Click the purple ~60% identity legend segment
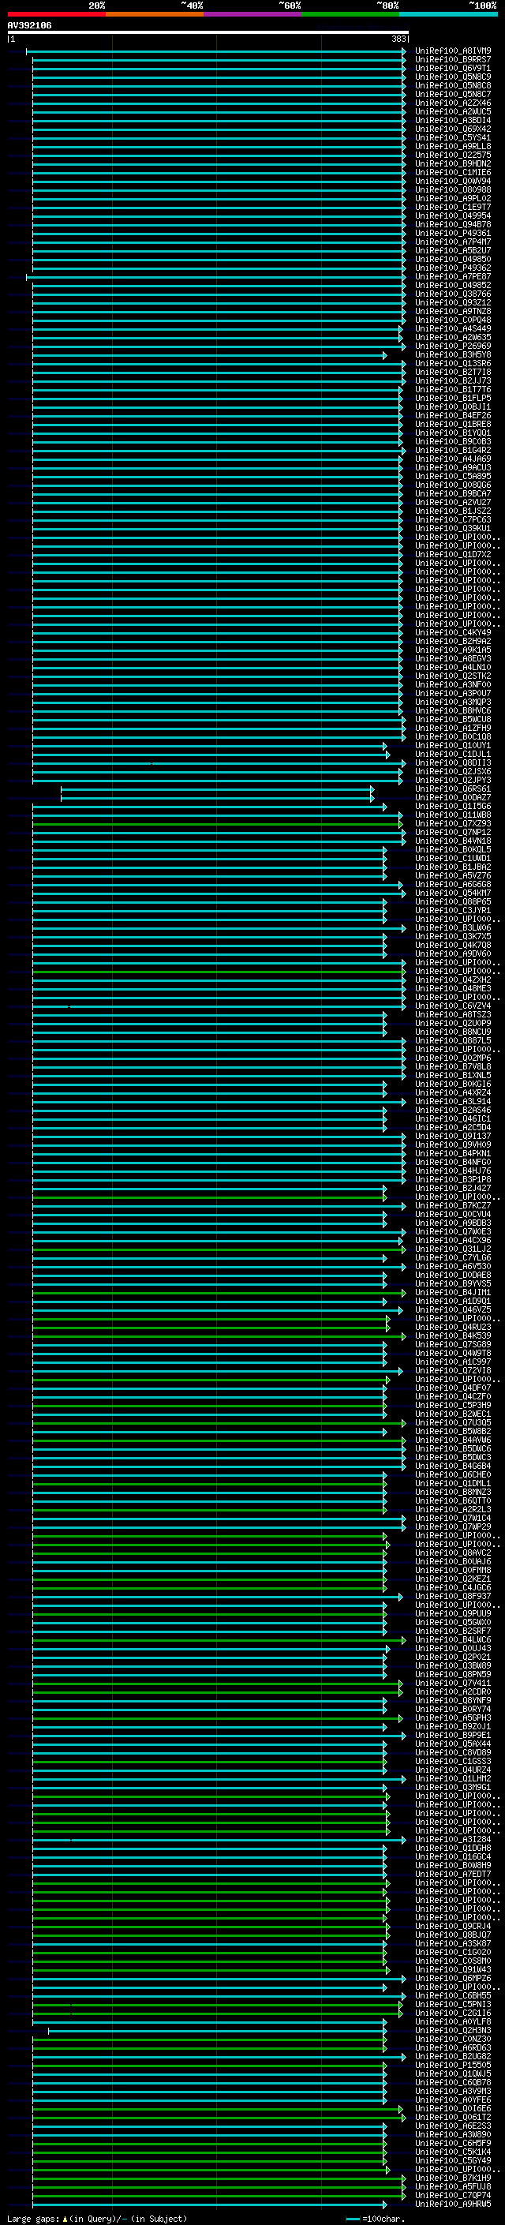505x2225 pixels. tap(252, 14)
